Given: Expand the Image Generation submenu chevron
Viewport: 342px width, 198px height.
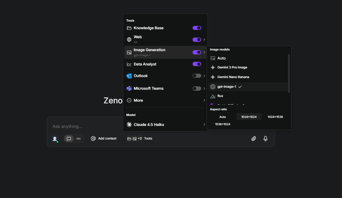Looking at the screenshot, I should (x=204, y=52).
